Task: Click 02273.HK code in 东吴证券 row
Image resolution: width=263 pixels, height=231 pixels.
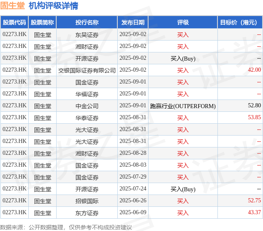Action: 14,34
